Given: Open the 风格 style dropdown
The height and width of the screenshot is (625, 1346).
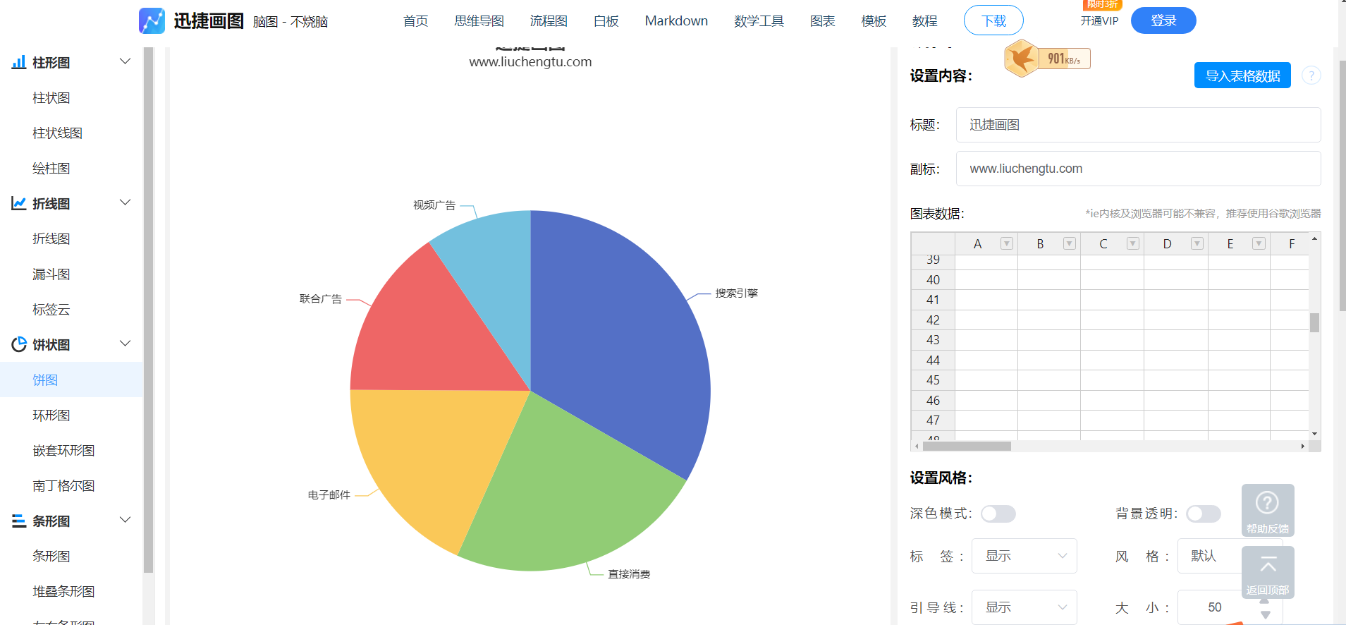Looking at the screenshot, I should 1209,556.
